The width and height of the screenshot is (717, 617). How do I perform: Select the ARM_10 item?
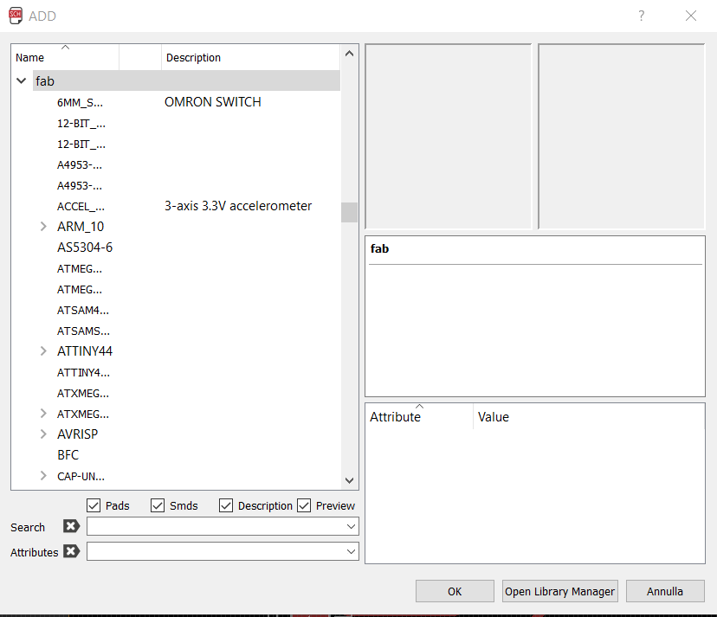click(x=81, y=226)
